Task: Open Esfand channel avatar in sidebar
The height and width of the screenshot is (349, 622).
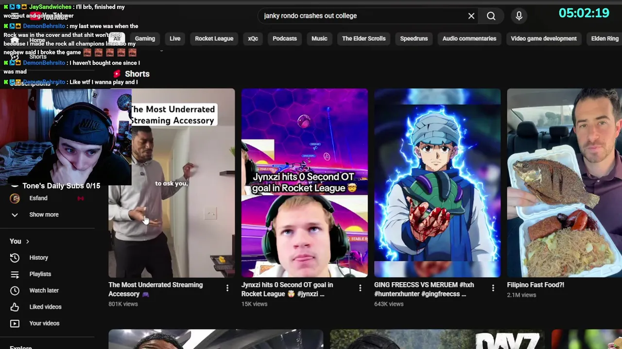Action: 15,198
